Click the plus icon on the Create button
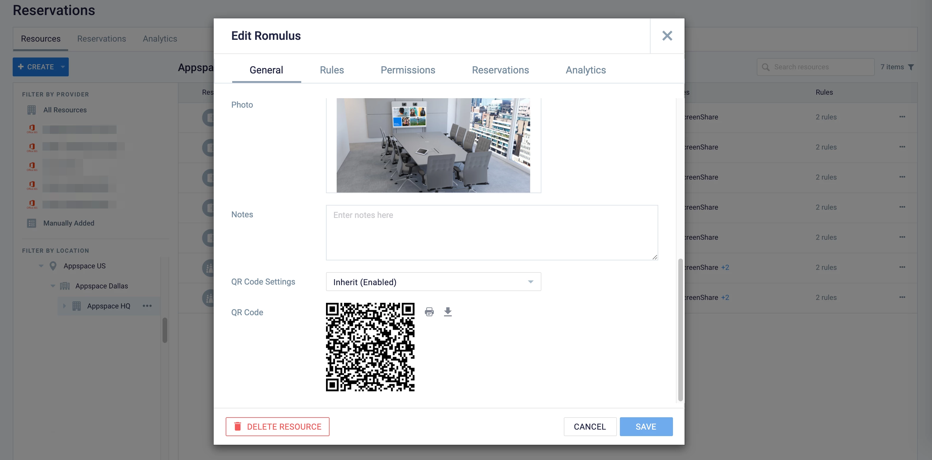Image resolution: width=932 pixels, height=460 pixels. tap(21, 67)
